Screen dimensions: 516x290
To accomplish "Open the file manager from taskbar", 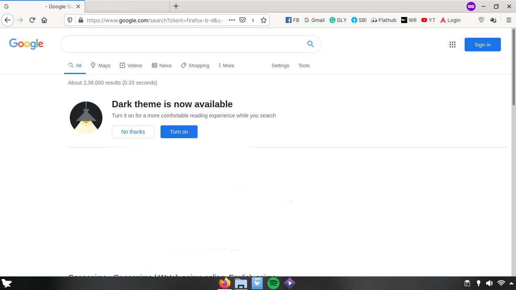I will point(241,283).
